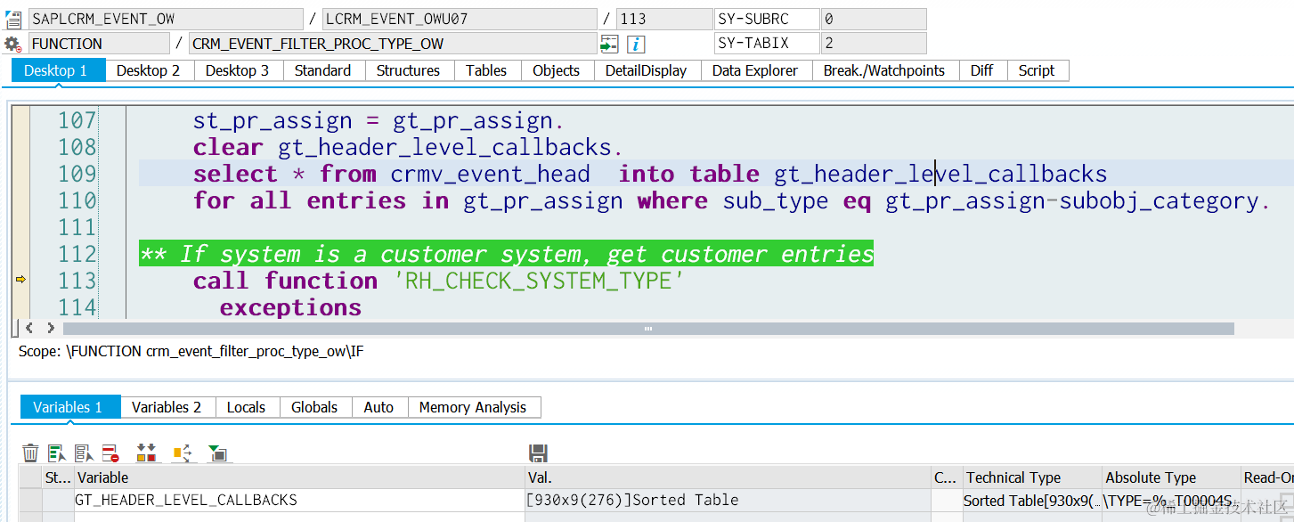This screenshot has height=522, width=1294.
Task: Click the line number field showing 113
Action: [x=663, y=19]
